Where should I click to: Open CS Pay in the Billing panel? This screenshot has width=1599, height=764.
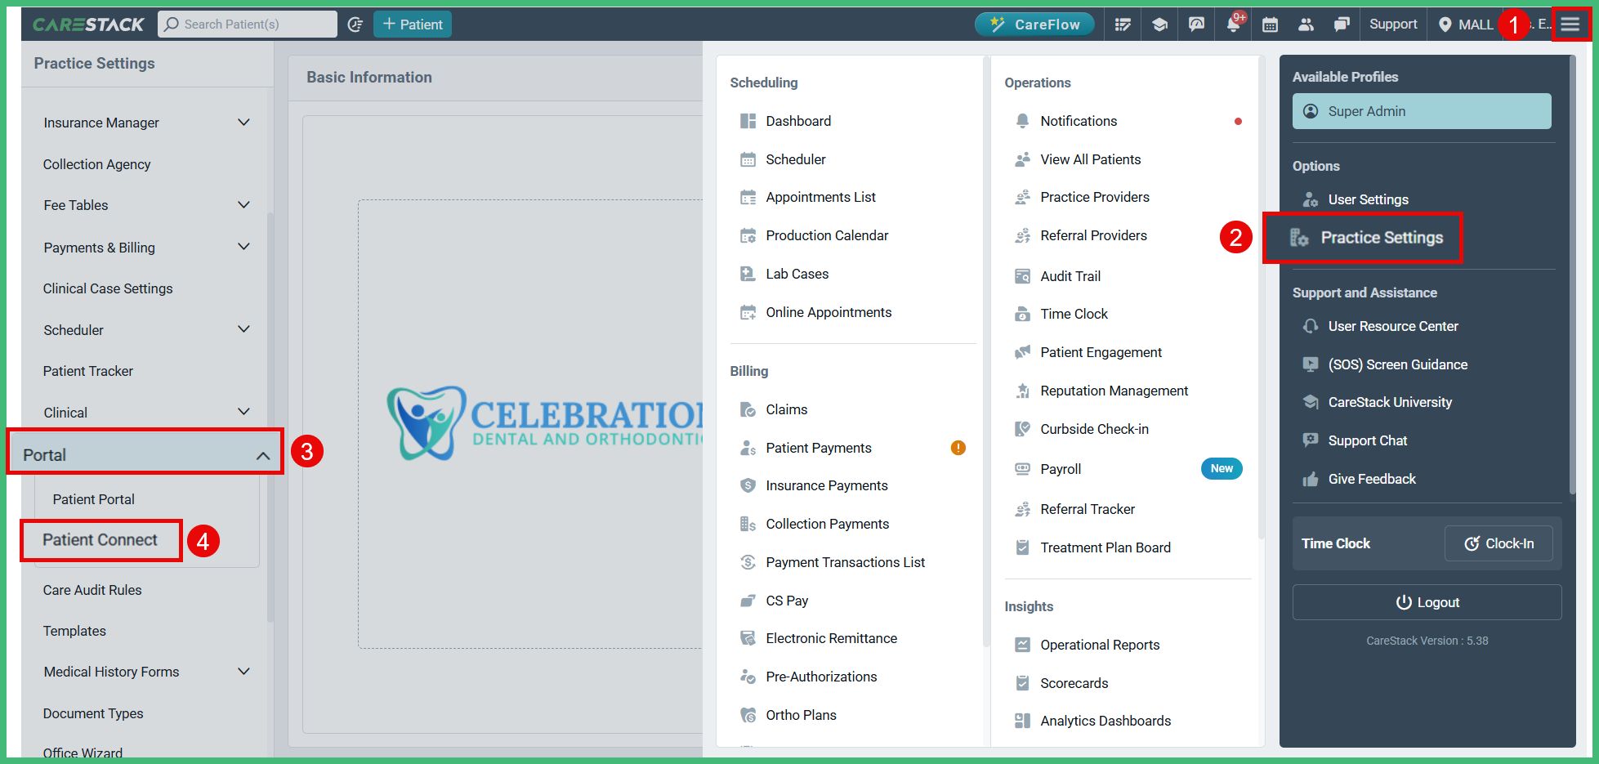(785, 600)
